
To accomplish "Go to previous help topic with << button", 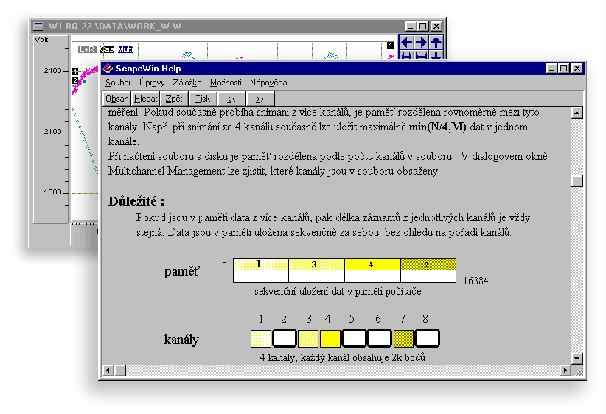I will pos(231,99).
